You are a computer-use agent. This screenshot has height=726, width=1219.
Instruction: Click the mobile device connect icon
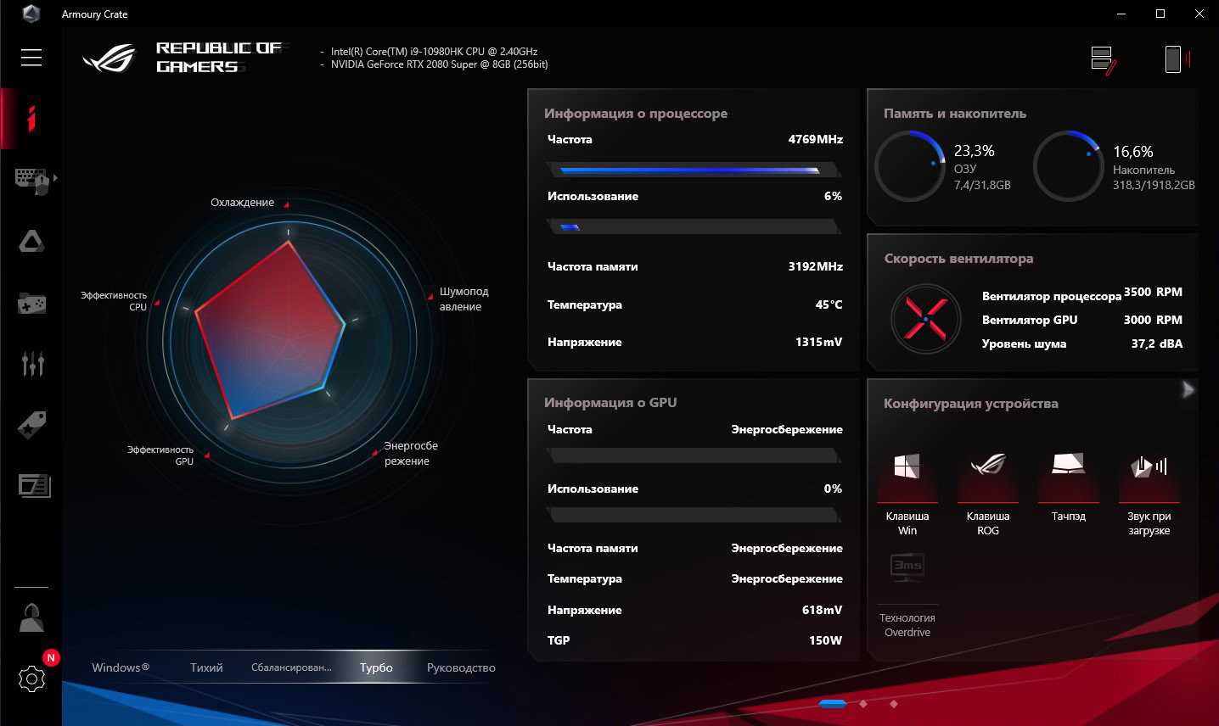(1173, 59)
